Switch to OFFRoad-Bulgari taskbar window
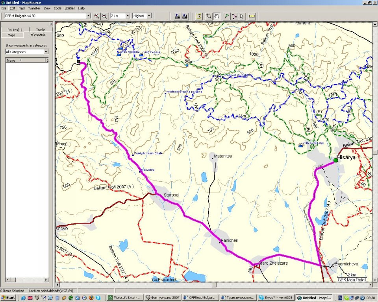 [x=200, y=298]
